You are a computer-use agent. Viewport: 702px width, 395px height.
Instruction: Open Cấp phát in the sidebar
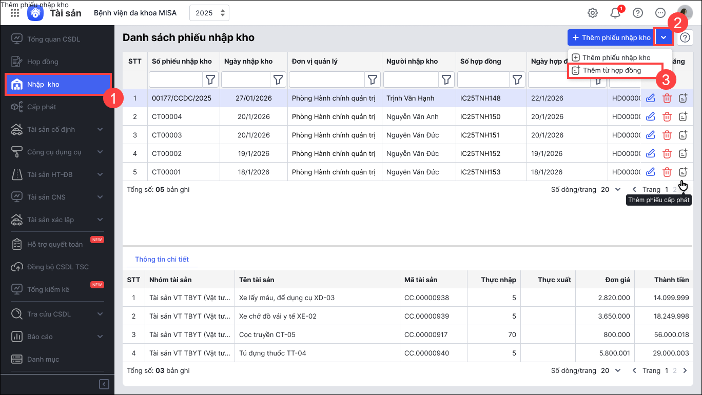(42, 107)
